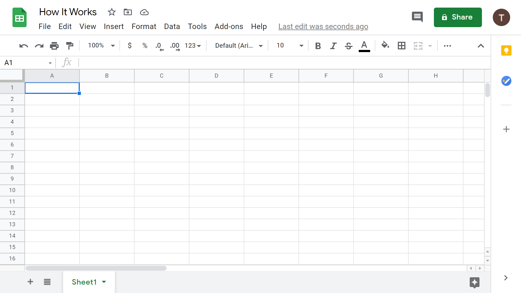The image size is (521, 293).
Task: Open version history via Last edit link
Action: tap(323, 26)
